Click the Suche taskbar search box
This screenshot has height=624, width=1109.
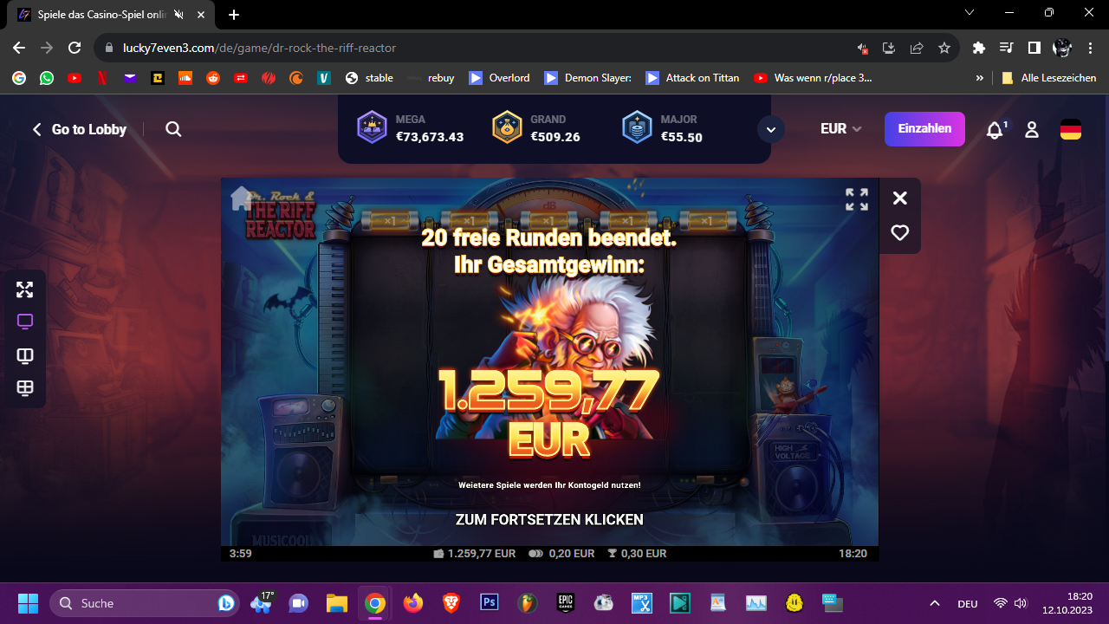click(145, 603)
